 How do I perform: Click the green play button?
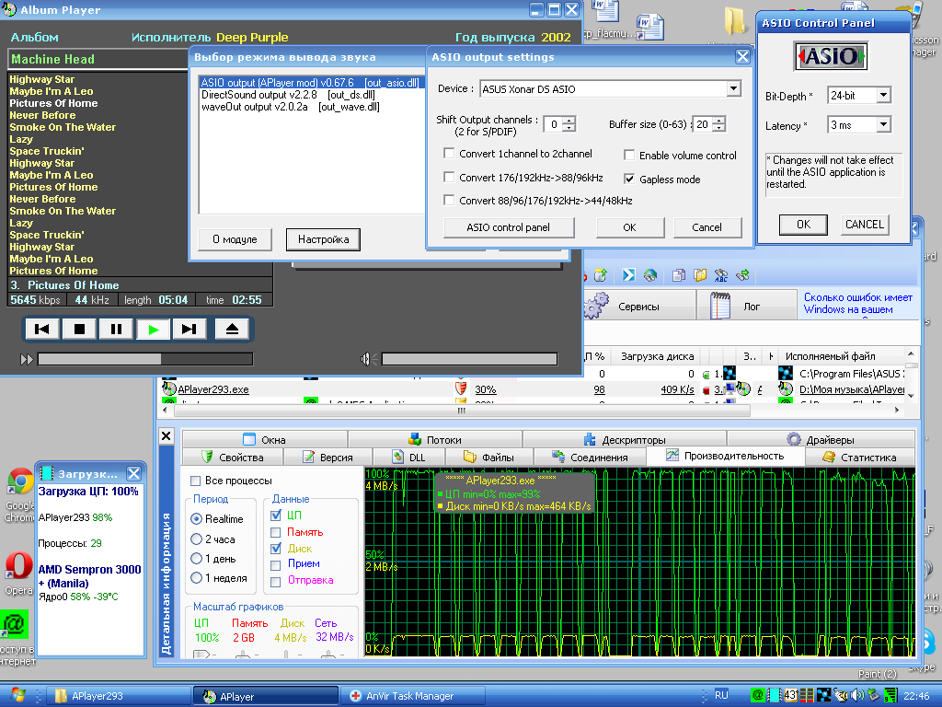coord(153,329)
